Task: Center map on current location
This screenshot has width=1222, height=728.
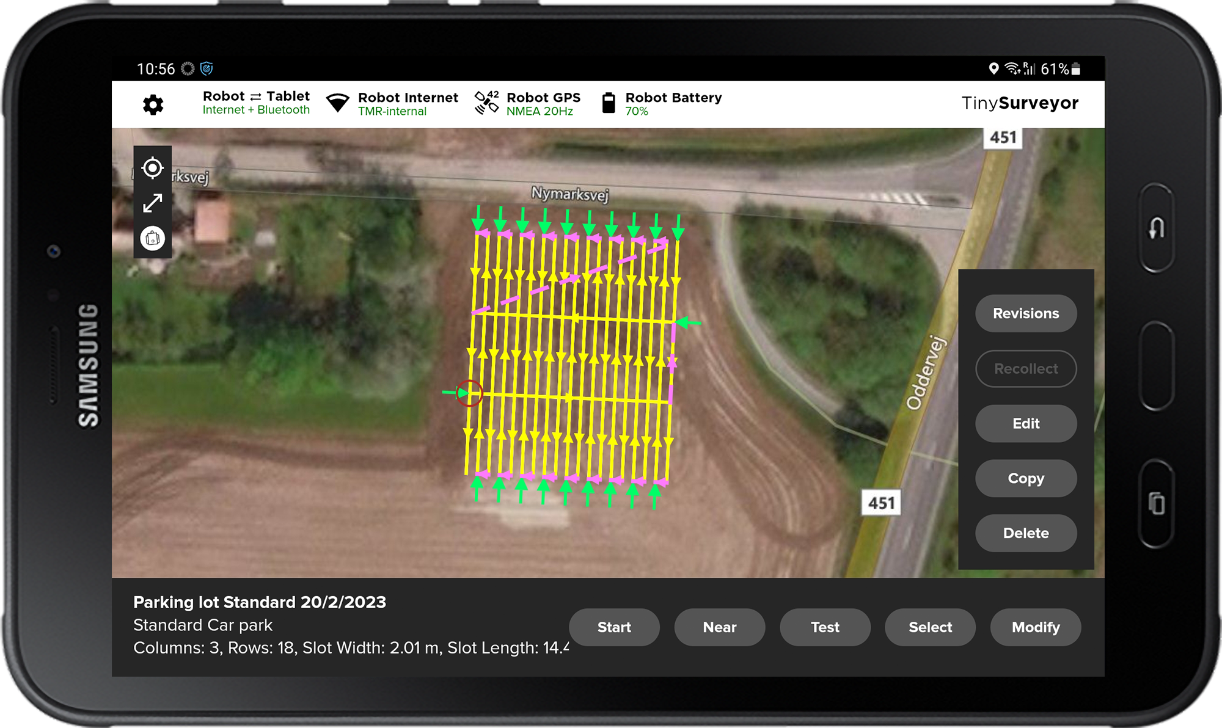Action: (x=153, y=168)
